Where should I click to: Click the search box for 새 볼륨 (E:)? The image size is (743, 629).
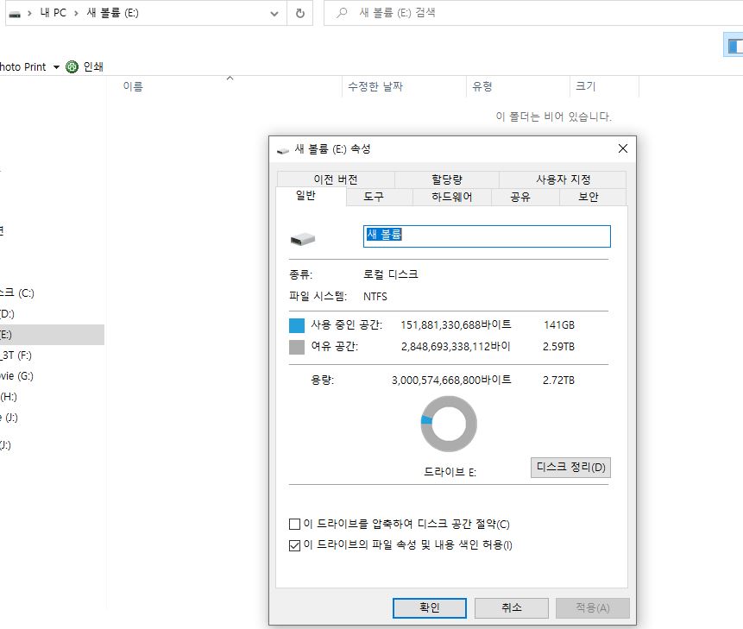[535, 13]
